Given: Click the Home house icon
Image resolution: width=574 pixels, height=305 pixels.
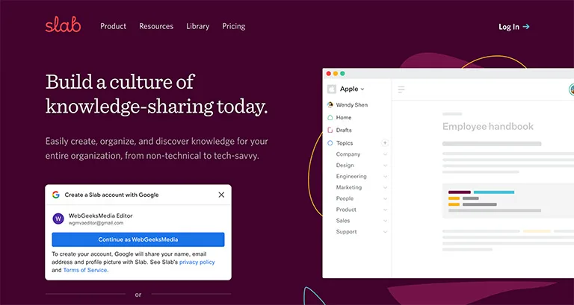Looking at the screenshot, I should pyautogui.click(x=330, y=117).
